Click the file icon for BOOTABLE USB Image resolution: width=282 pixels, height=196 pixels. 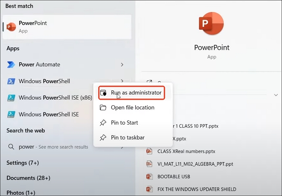point(149,177)
